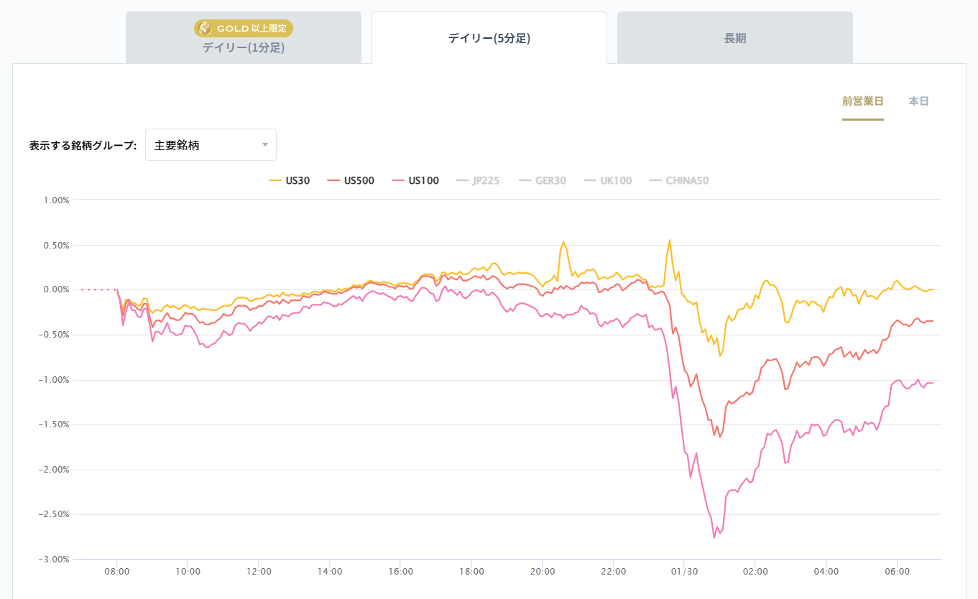Switch to 本日 chart data
The image size is (978, 599).
coord(918,101)
